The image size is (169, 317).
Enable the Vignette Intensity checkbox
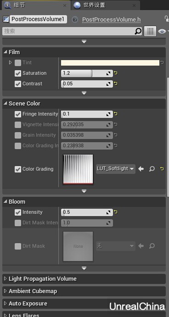click(18, 125)
